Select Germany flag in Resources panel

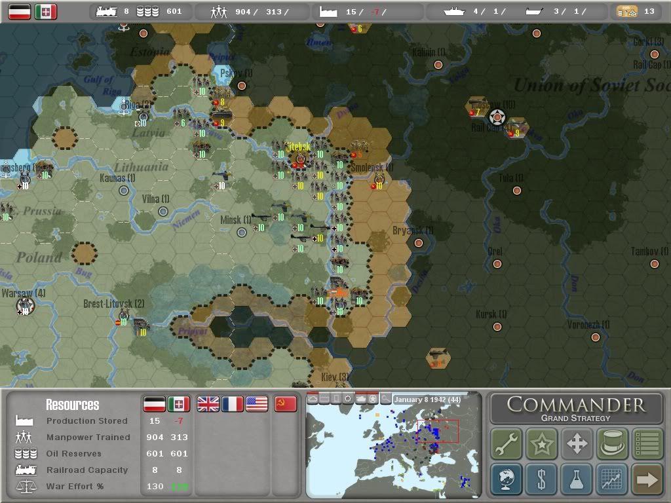point(154,403)
